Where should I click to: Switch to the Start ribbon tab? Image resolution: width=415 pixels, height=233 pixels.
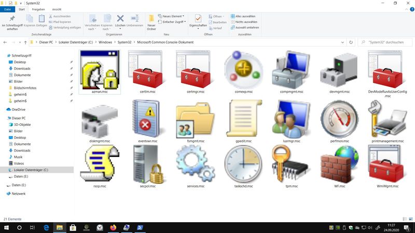pos(22,9)
